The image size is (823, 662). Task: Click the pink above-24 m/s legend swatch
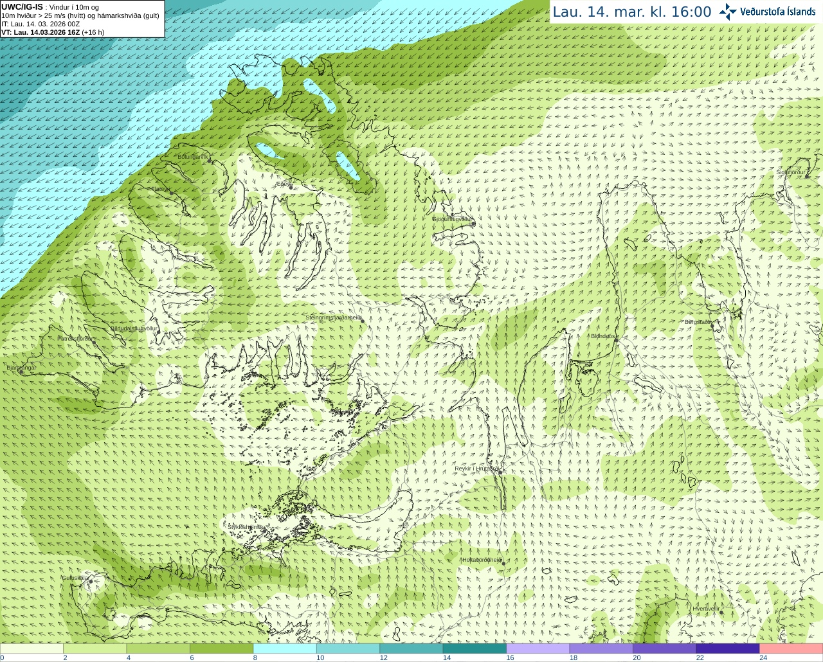coord(791,648)
